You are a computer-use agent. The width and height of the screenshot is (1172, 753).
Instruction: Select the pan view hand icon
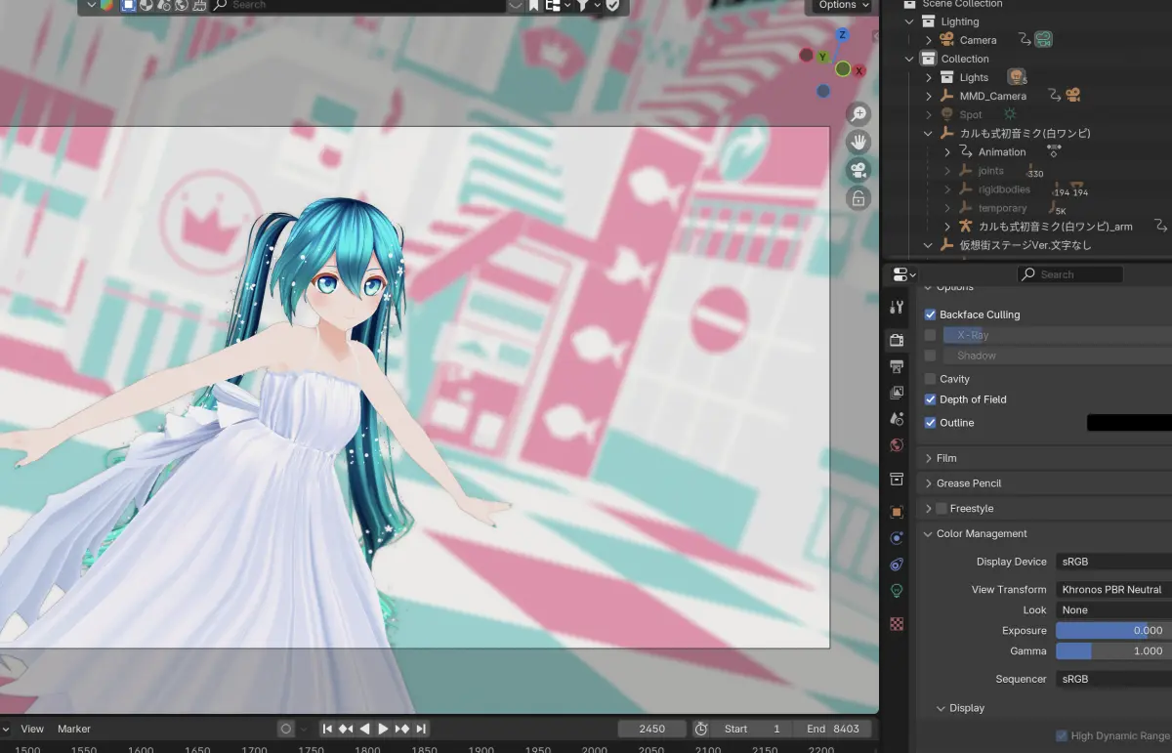pos(858,143)
